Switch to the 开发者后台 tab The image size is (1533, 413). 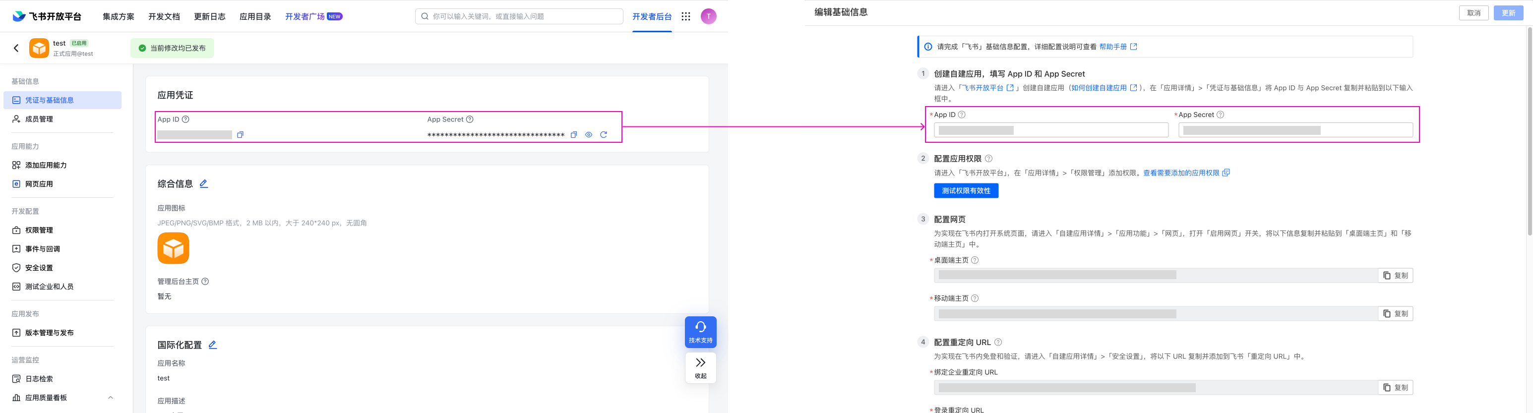652,17
